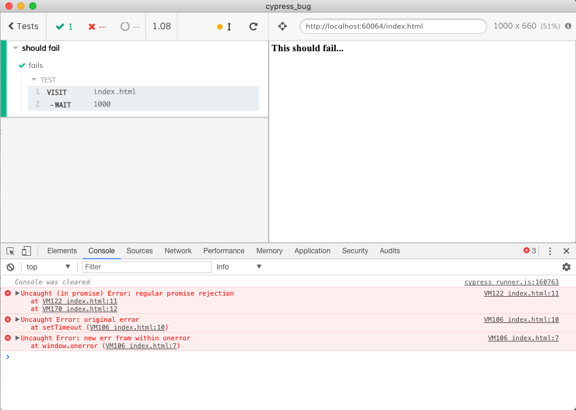576x410 pixels.
Task: Open DevTools settings gear
Action: click(x=566, y=267)
